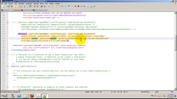
Task: Undo last edit with the Undo icon
Action: tap(35, 6)
